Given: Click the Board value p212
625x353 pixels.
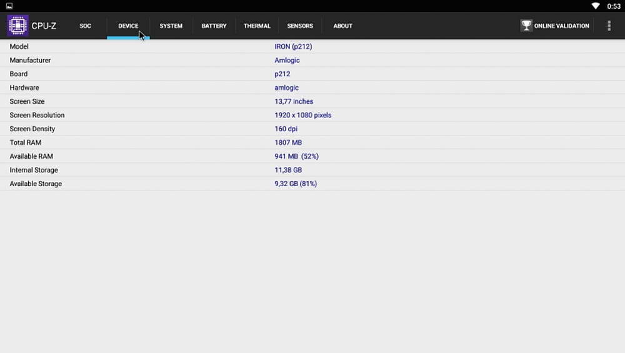Looking at the screenshot, I should tap(282, 74).
